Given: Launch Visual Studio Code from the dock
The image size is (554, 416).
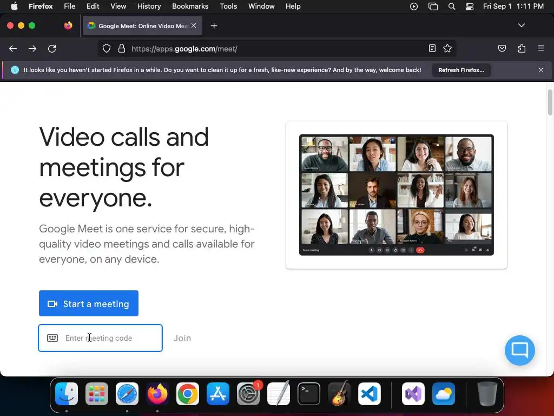Looking at the screenshot, I should 370,394.
